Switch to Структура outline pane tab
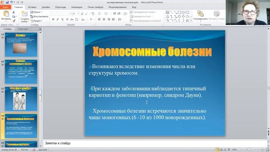The width and height of the screenshot is (270, 152). 23,29
